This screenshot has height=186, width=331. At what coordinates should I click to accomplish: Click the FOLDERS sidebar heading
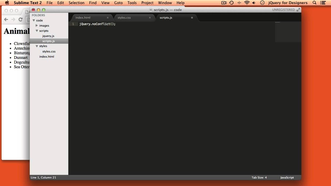38,15
